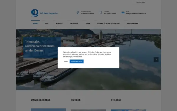Expand the Kontakt menu chevron
Screen dimensions: 177x111
coord(57,26)
